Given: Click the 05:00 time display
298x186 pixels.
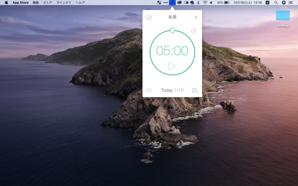Looking at the screenshot, I should (172, 51).
